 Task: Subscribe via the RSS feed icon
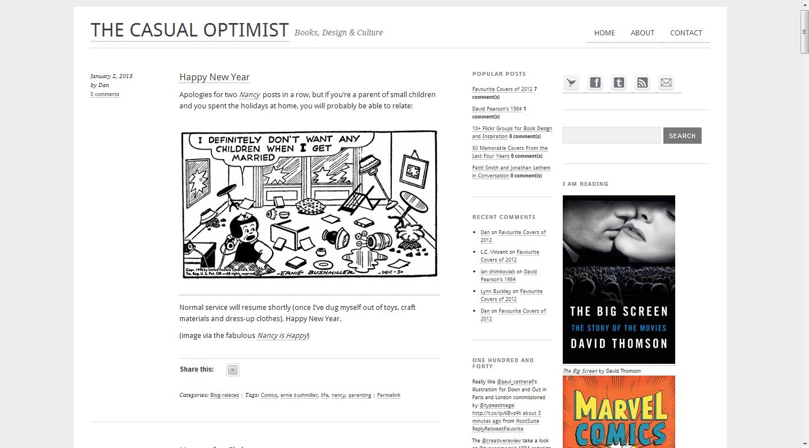point(643,83)
